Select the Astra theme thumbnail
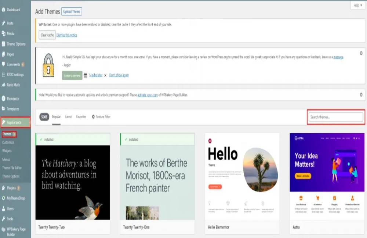Screen dimensions: 367x238 click(327, 176)
